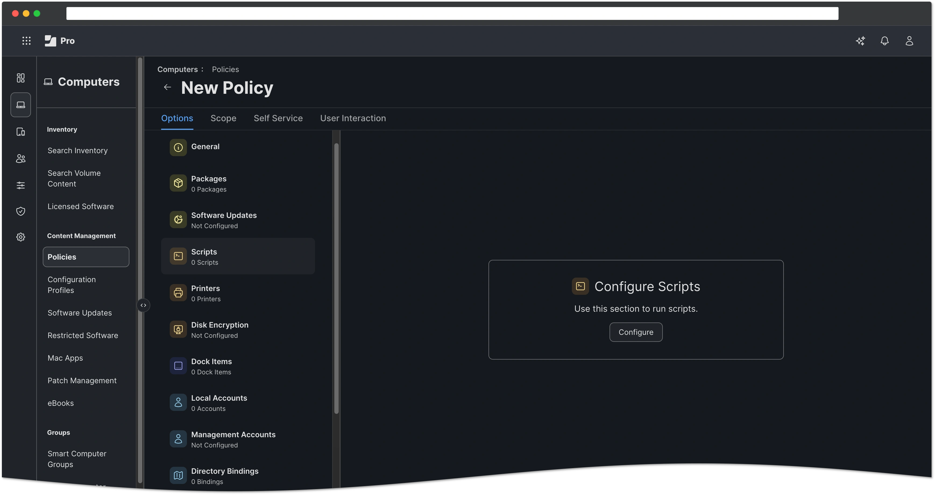Open the Settings gear in left rail

point(21,237)
